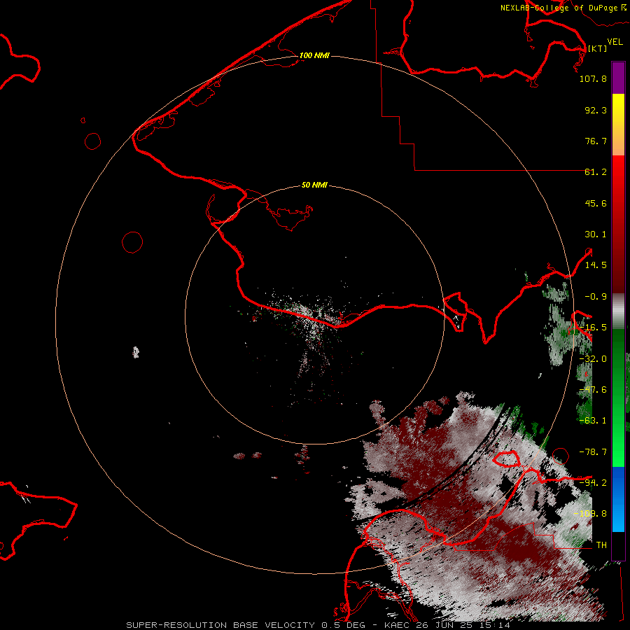Click the 61.2 scale value

click(x=596, y=172)
